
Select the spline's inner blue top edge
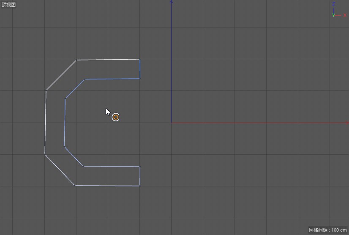112,79
